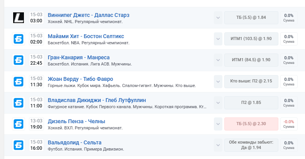This screenshot has height=159, width=305.
Task: Open the chevron next to Дизель Пенза bet
Action: pos(218,124)
